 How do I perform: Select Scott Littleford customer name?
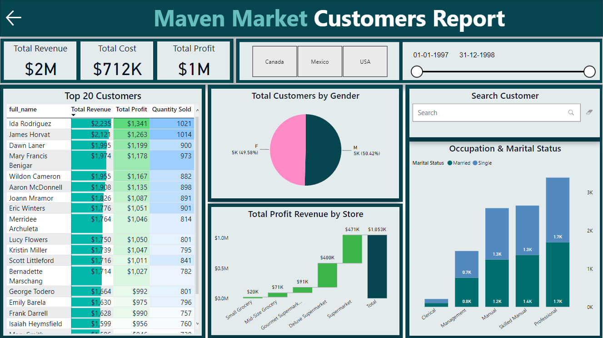click(x=31, y=261)
